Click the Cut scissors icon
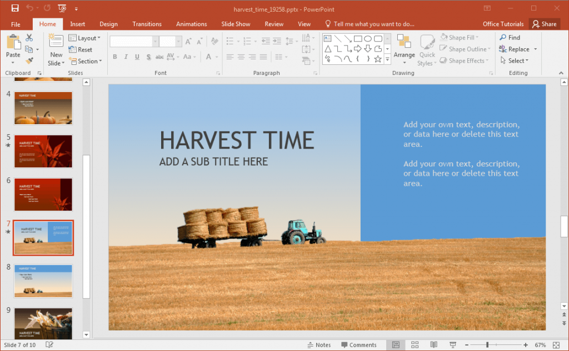 (x=29, y=37)
